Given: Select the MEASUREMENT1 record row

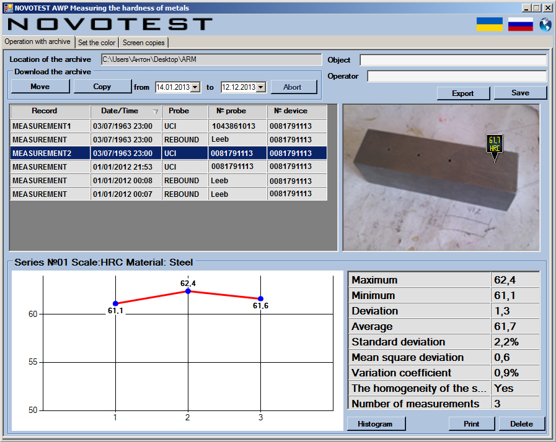Looking at the screenshot, I should 50,126.
